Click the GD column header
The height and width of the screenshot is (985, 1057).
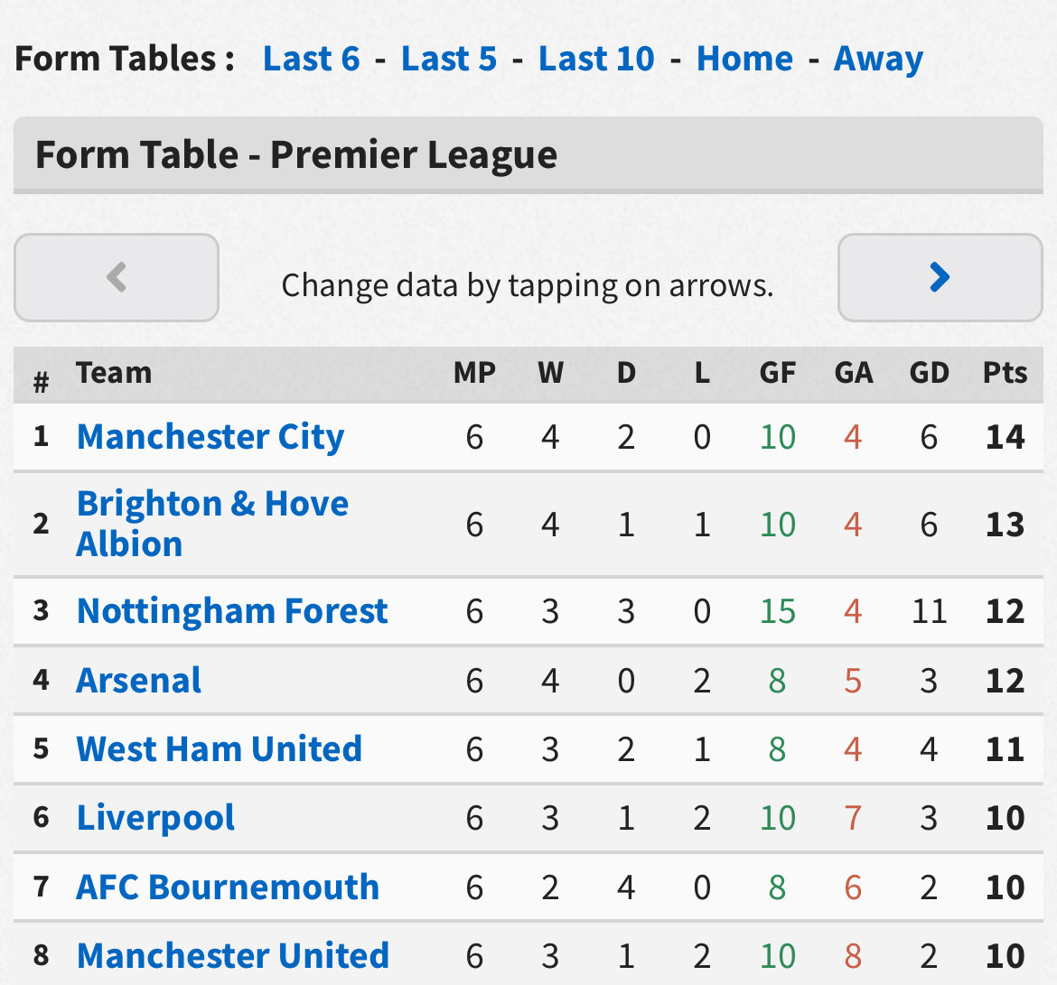coord(929,373)
